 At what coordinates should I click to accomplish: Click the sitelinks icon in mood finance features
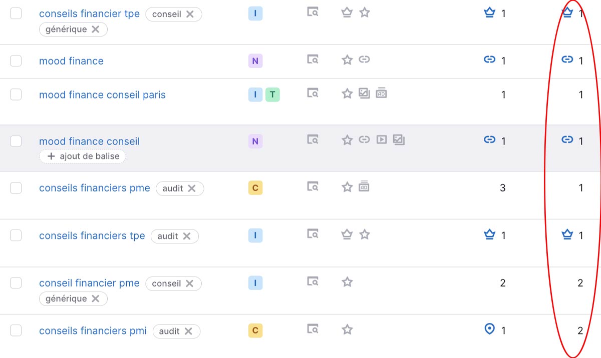[364, 59]
